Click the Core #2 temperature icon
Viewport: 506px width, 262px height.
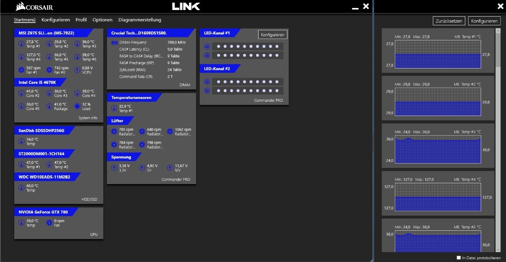21,93
